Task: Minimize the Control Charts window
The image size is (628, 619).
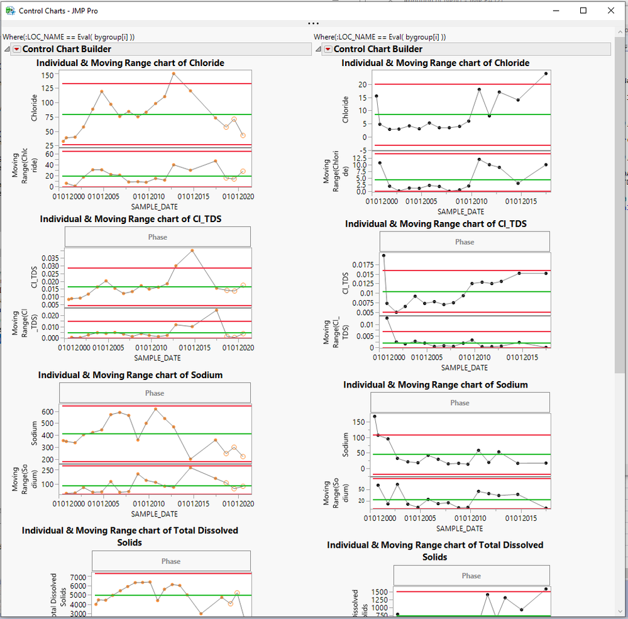Action: click(x=556, y=11)
